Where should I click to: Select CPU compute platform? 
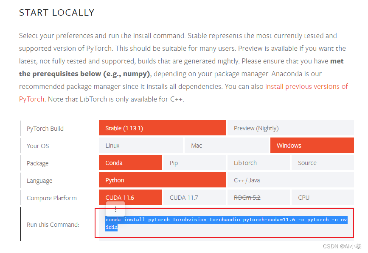[323, 197]
